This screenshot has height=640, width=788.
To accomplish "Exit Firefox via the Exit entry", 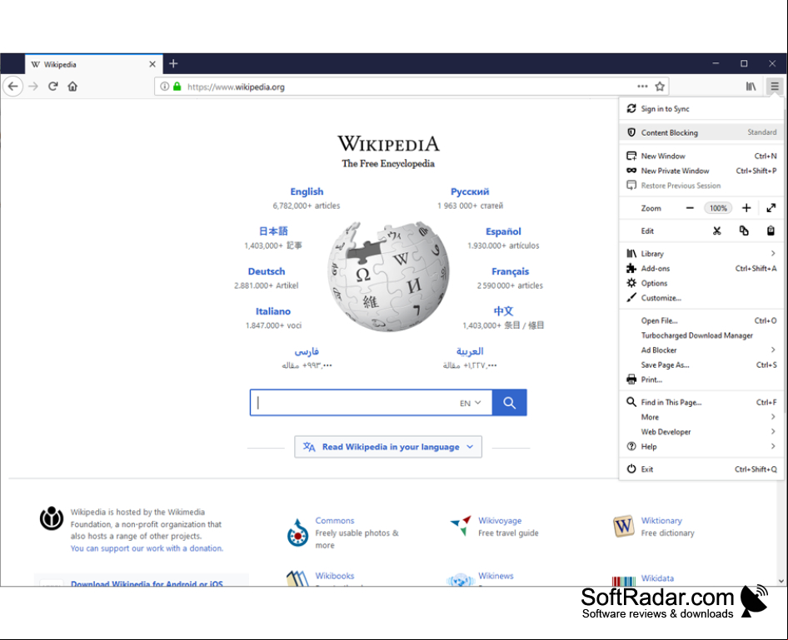I will click(701, 469).
